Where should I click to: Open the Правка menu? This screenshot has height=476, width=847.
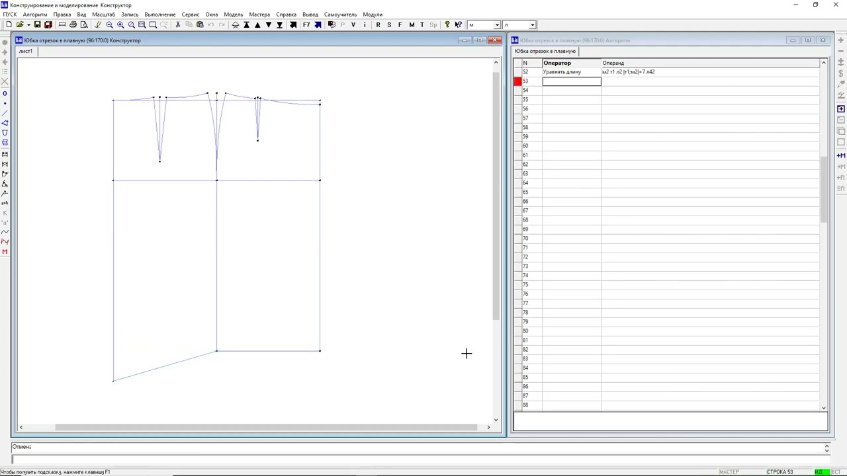tap(62, 15)
